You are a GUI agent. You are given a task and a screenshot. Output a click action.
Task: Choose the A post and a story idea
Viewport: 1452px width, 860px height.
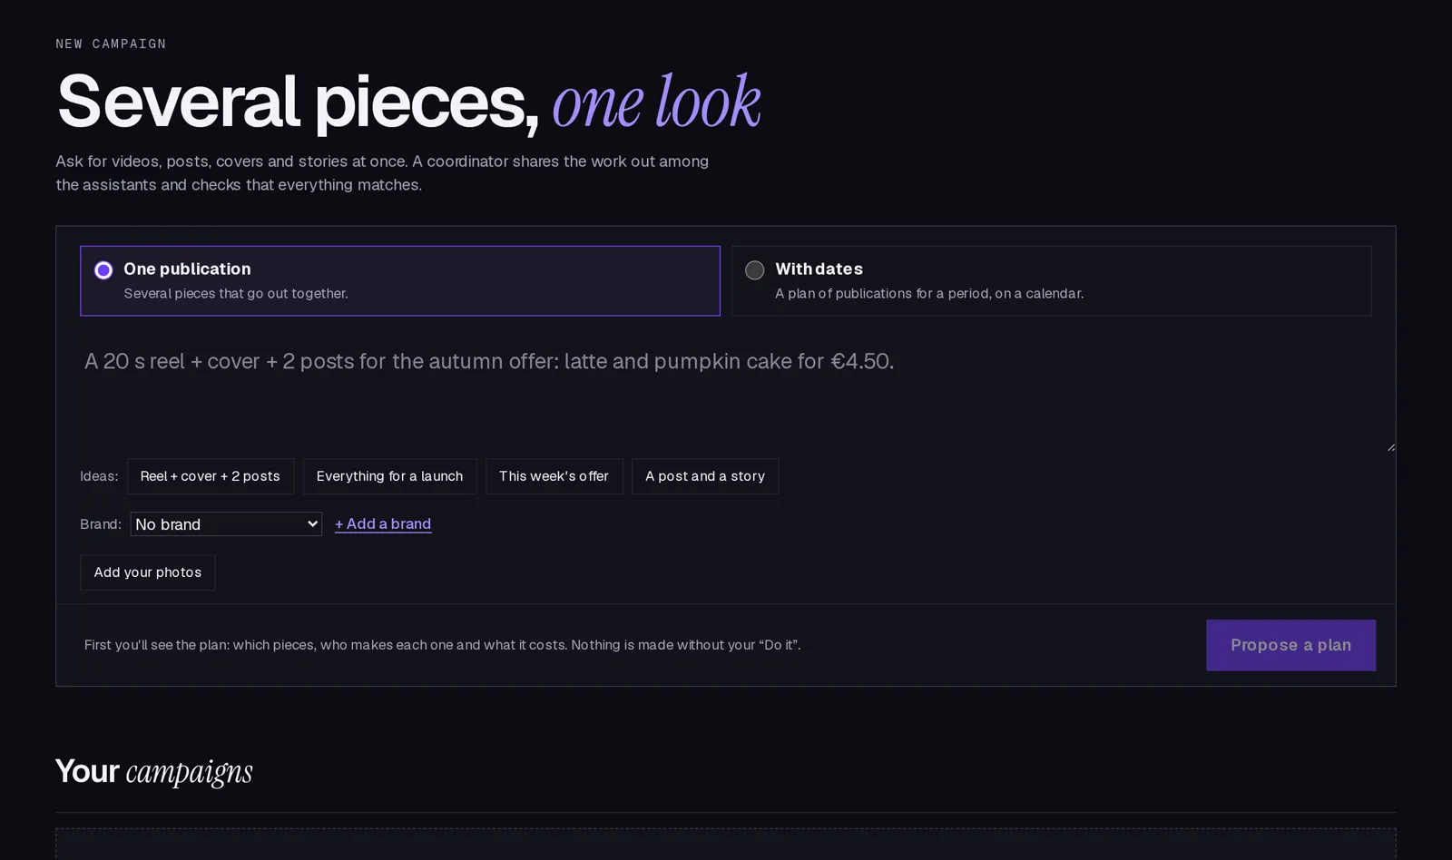tap(705, 476)
